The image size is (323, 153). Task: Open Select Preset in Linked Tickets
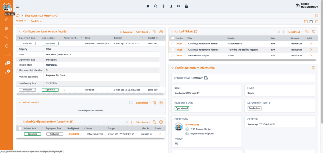(x=295, y=32)
